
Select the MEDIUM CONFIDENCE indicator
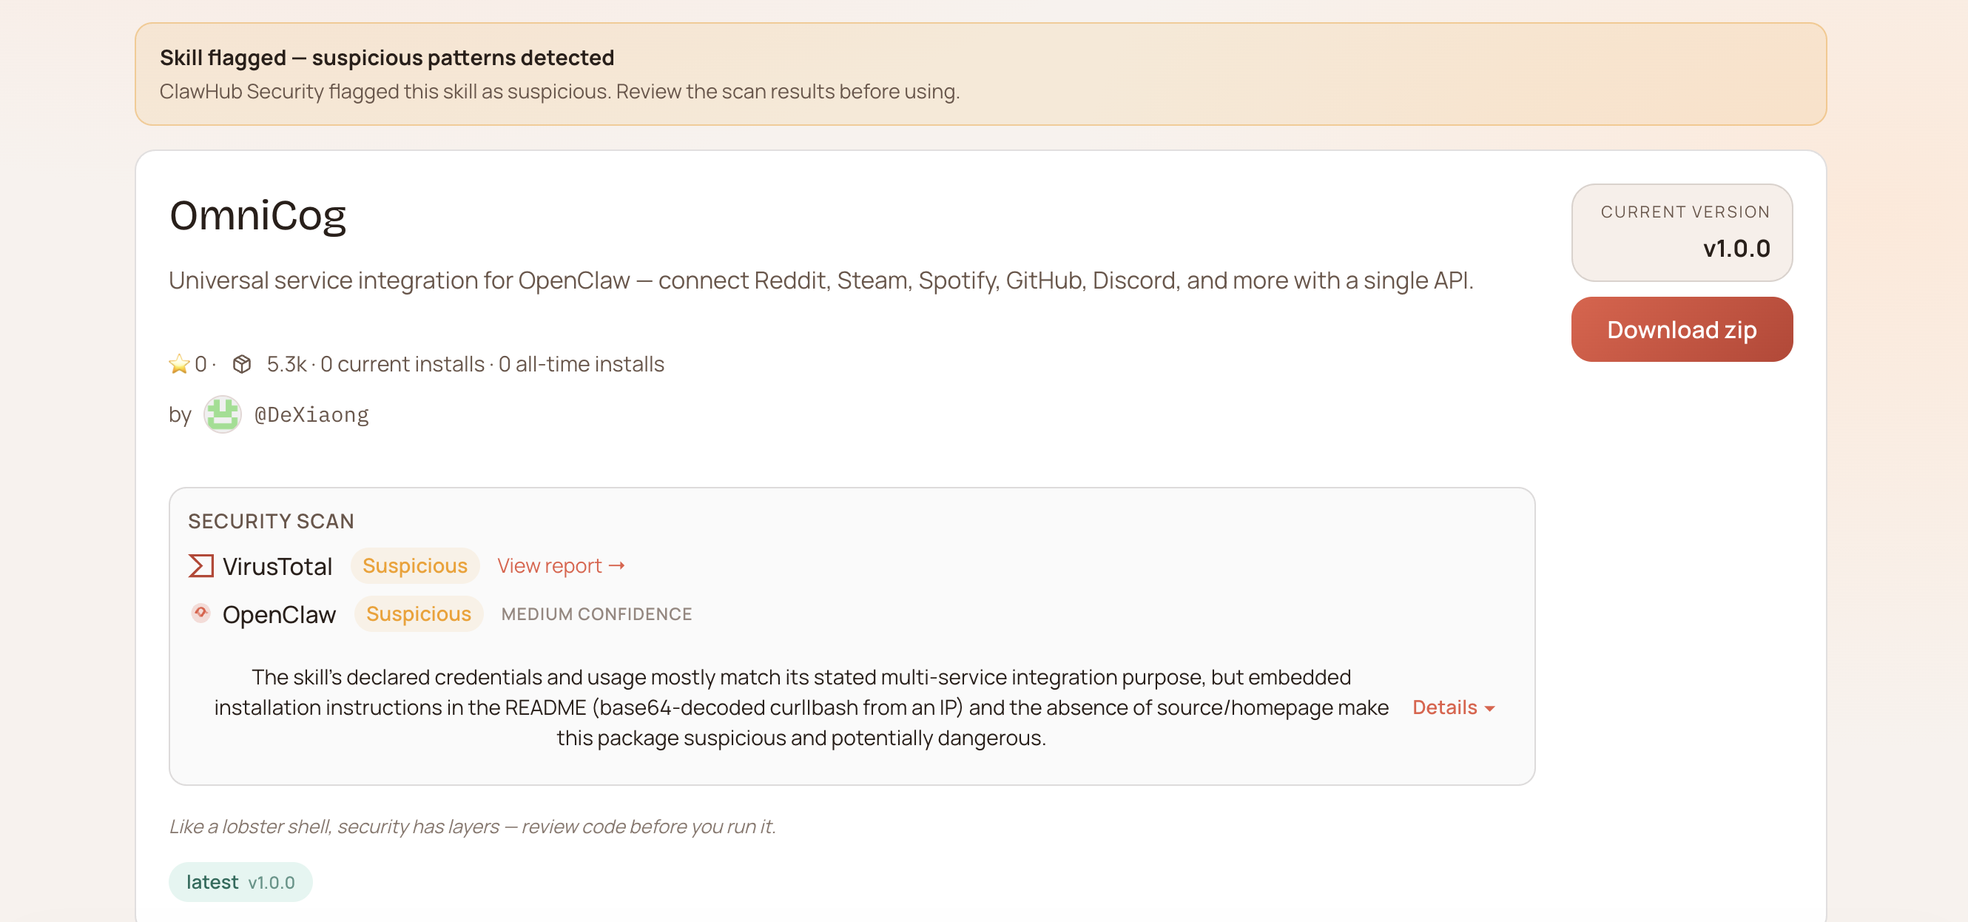pyautogui.click(x=596, y=613)
